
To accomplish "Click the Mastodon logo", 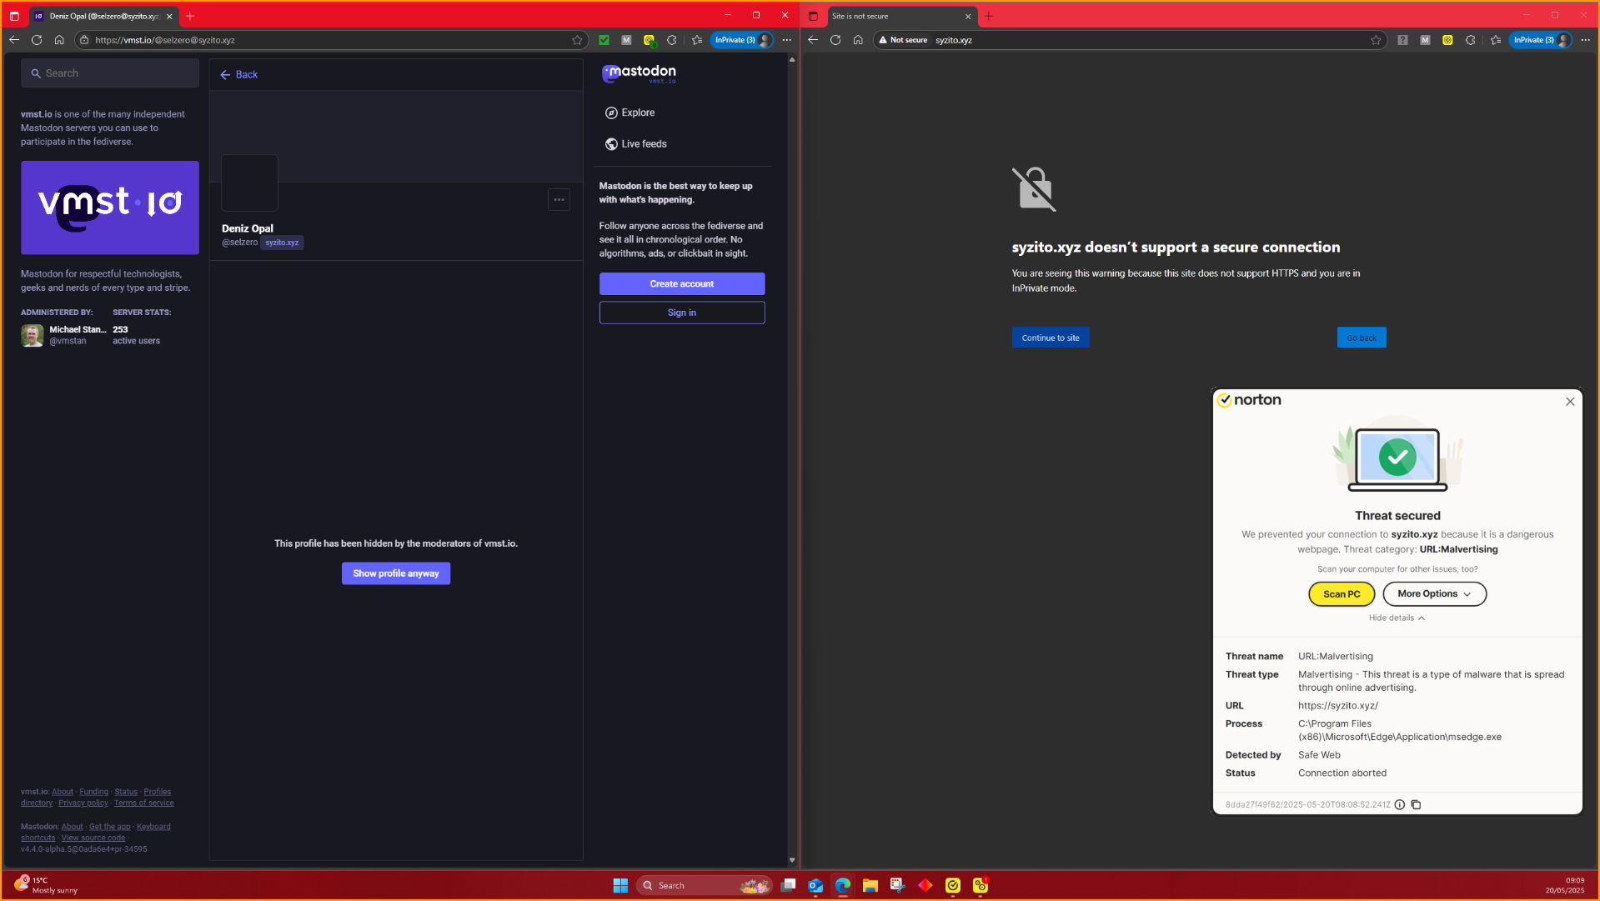I will (x=639, y=73).
